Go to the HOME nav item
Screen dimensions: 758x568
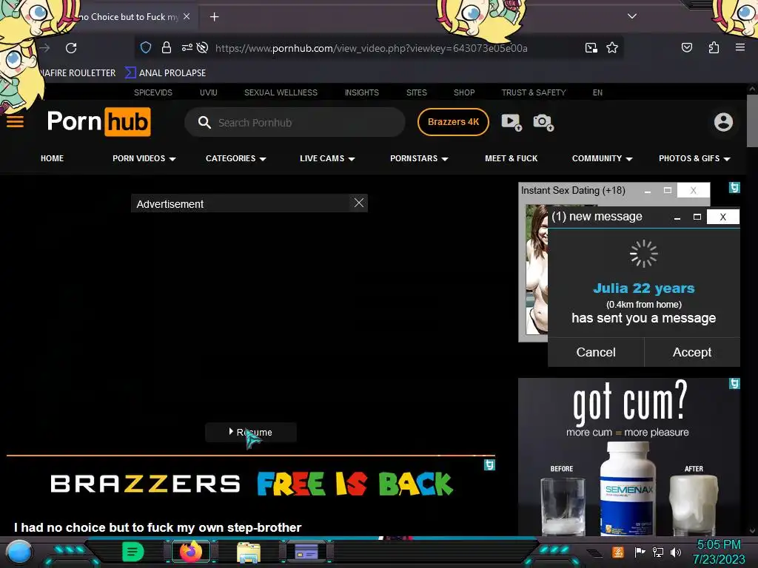[53, 158]
